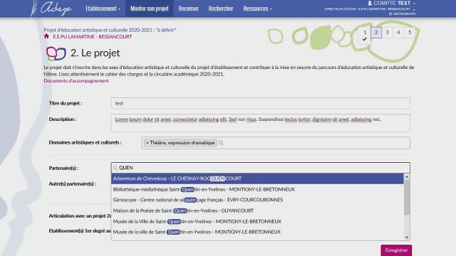Click the partner list scrollbar thumb
456x256 pixels.
coord(407,198)
